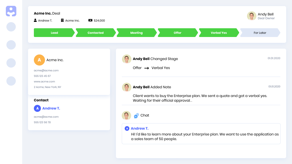Move deal to For Later stage
Screen dimensions: 292x164
tap(260, 33)
